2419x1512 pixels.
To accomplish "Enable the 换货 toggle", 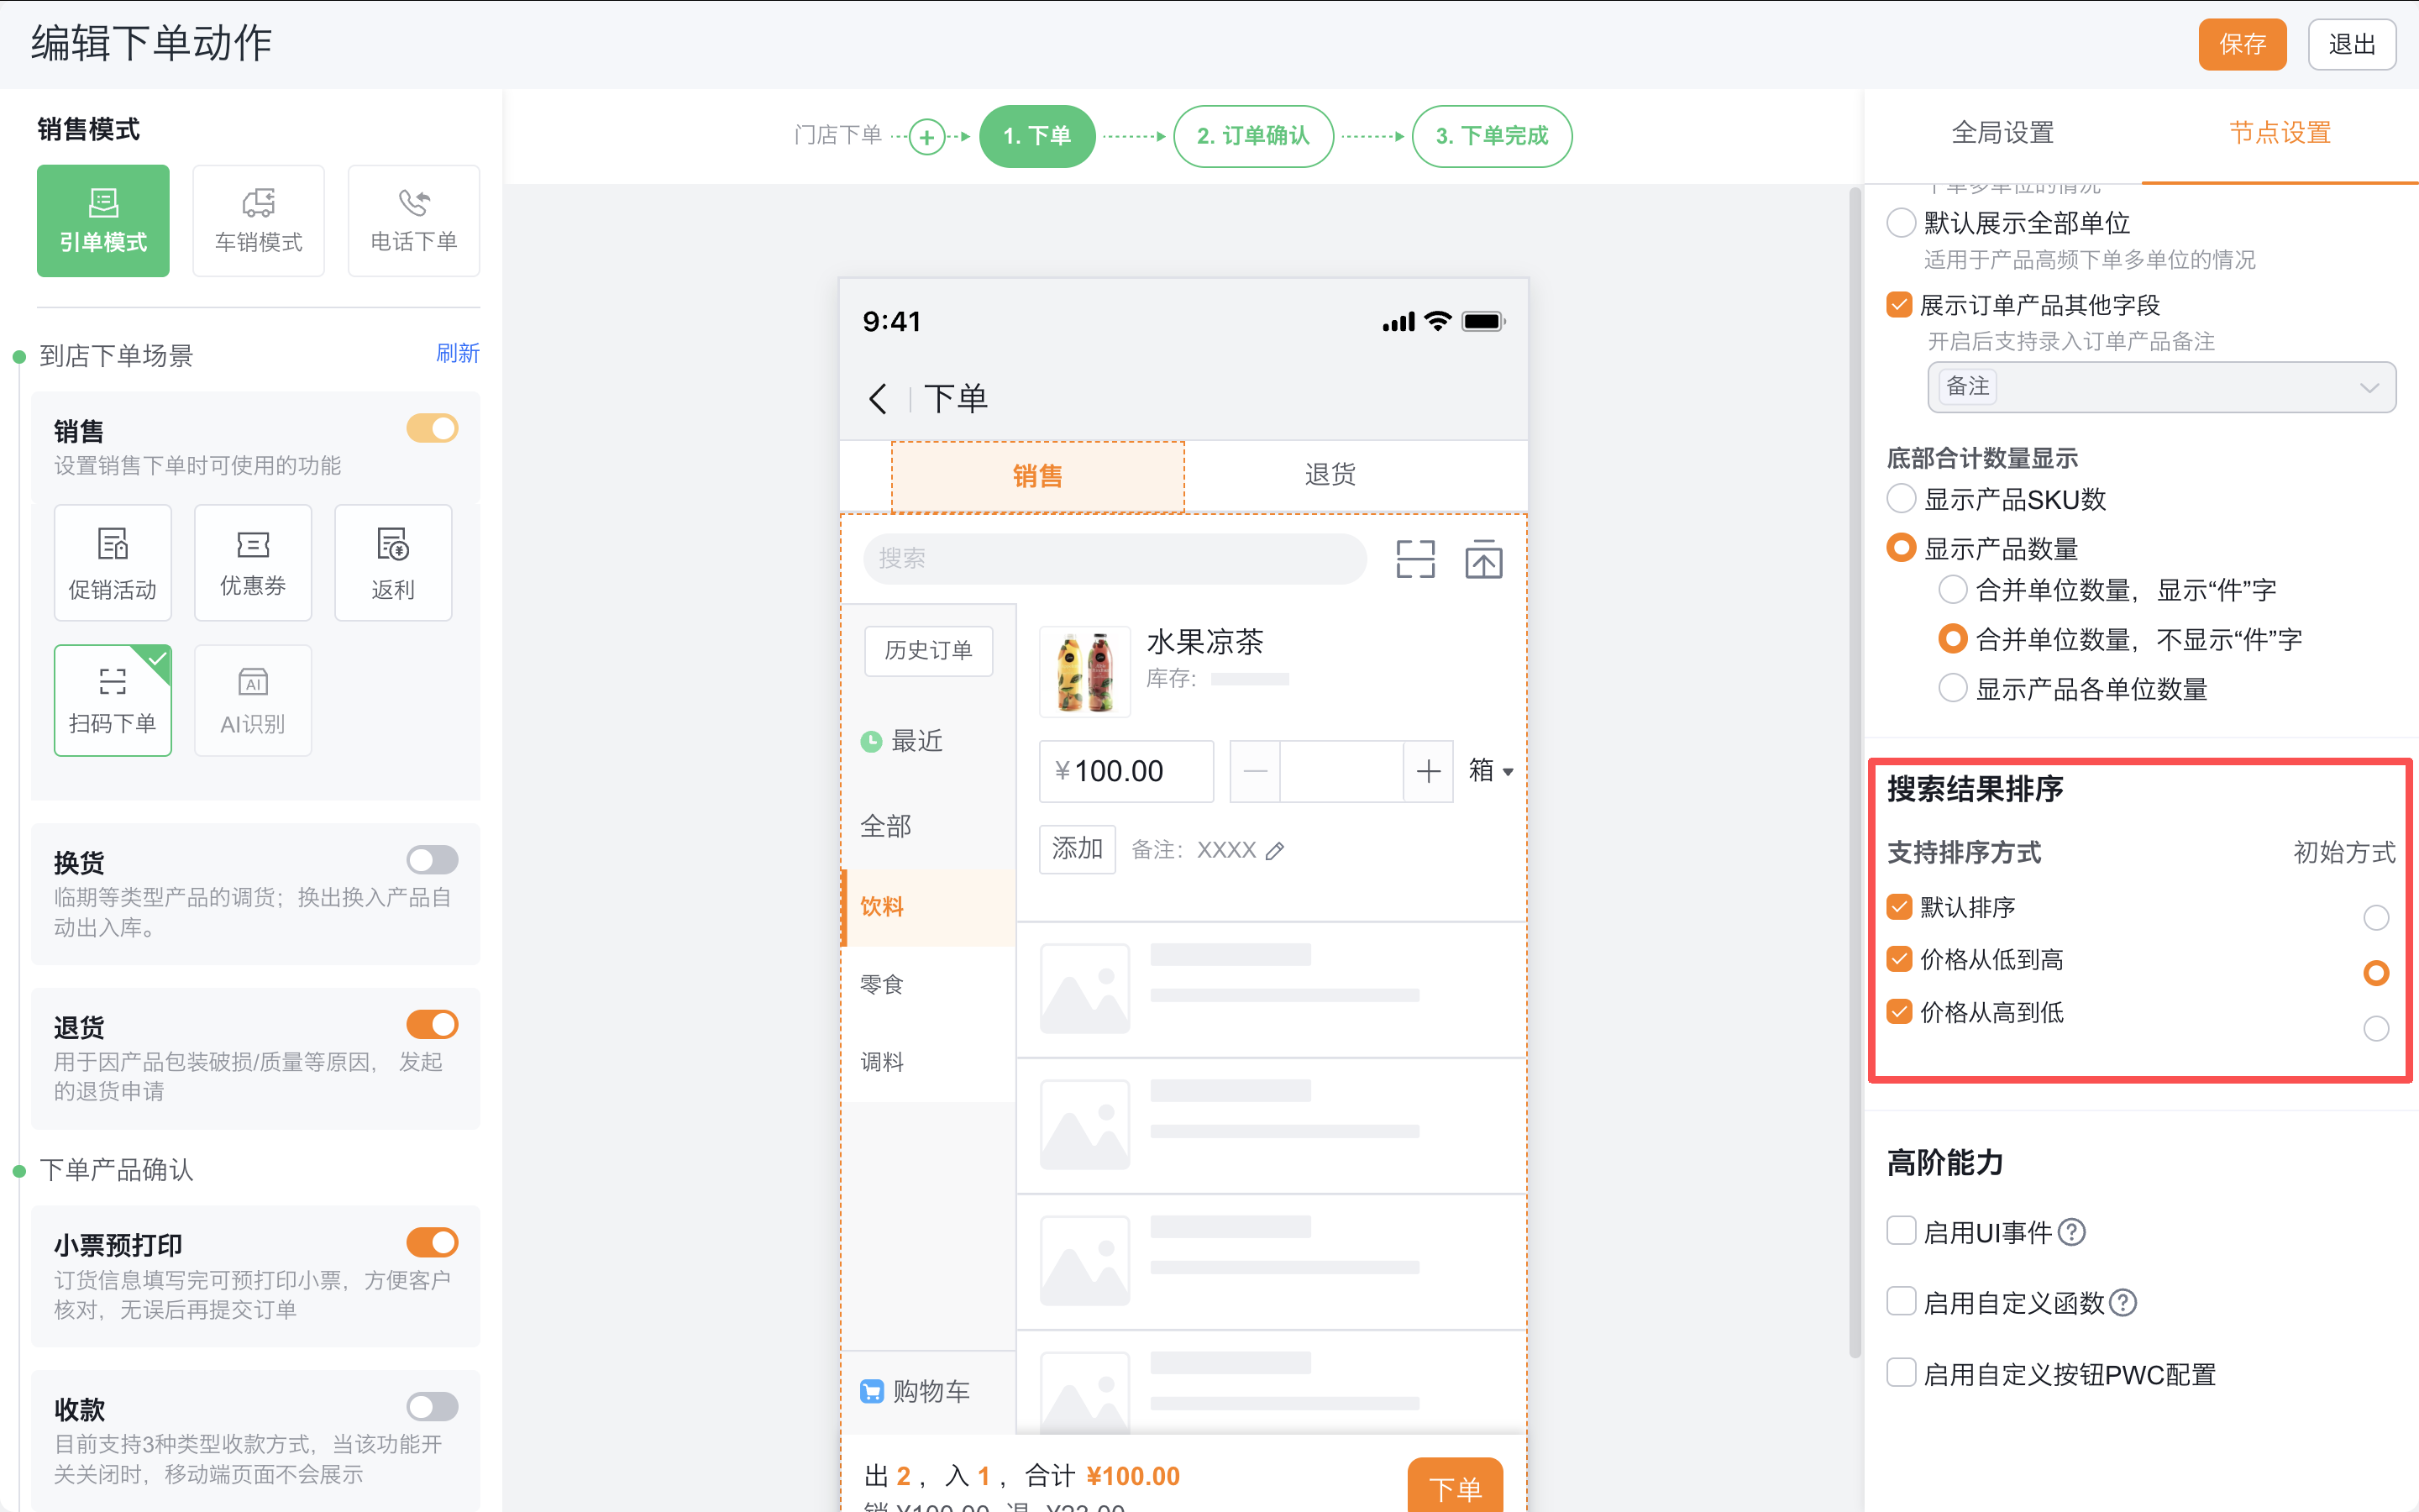I will point(432,859).
